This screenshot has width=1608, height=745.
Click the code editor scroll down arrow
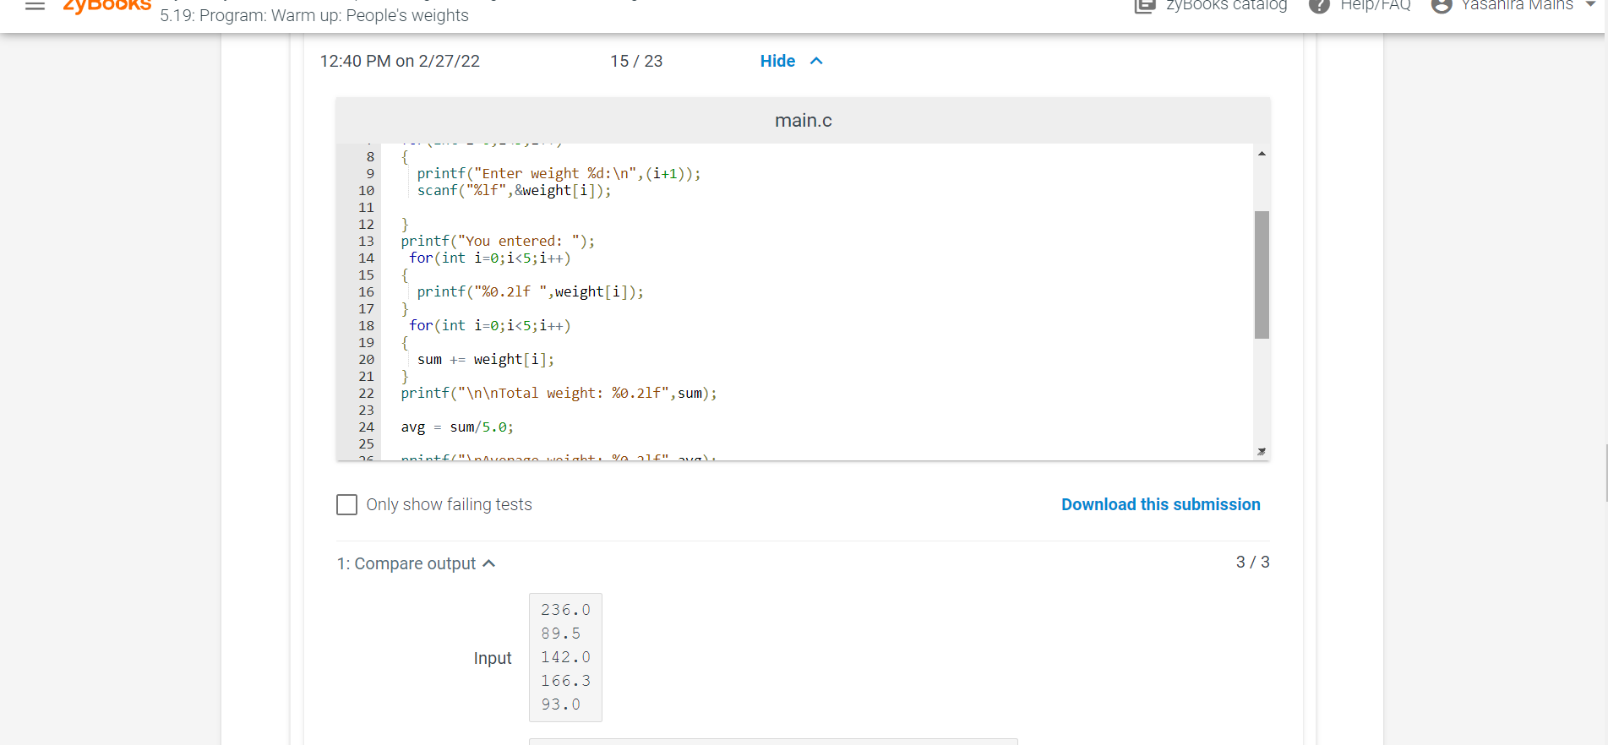(x=1262, y=451)
